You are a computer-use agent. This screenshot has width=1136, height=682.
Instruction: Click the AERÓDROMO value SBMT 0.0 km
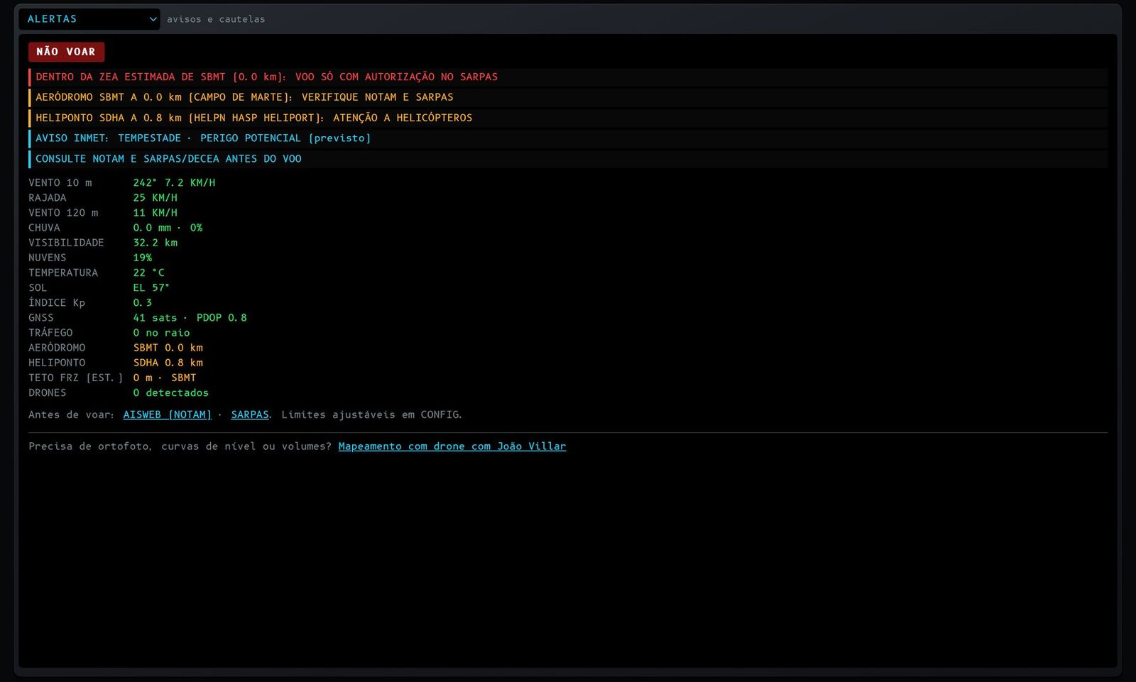[x=168, y=348]
